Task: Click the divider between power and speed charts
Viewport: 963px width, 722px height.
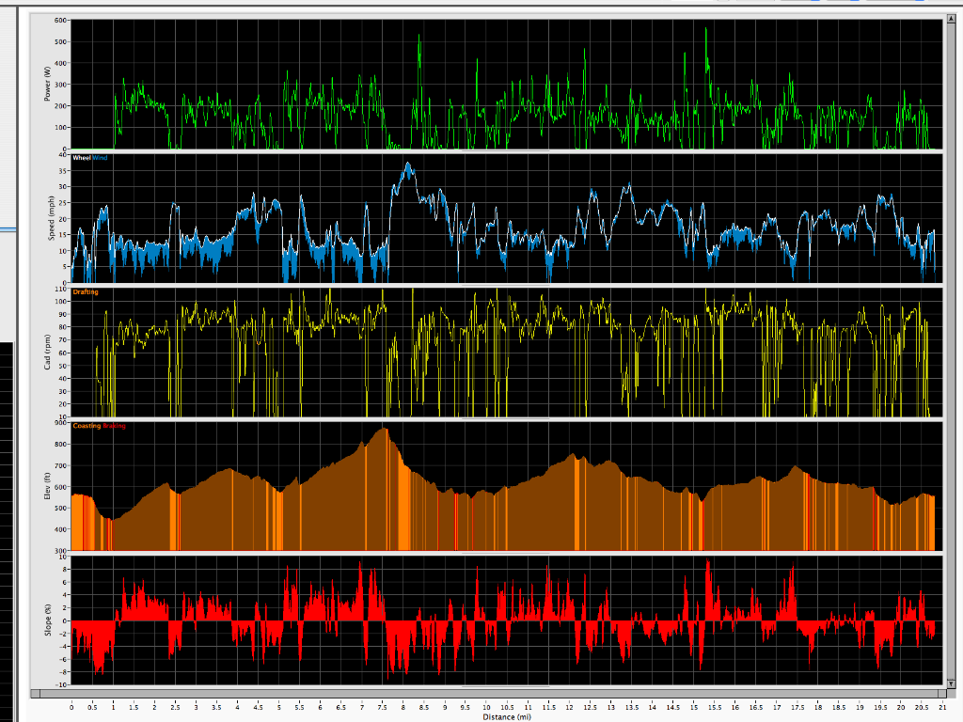Action: [x=508, y=151]
